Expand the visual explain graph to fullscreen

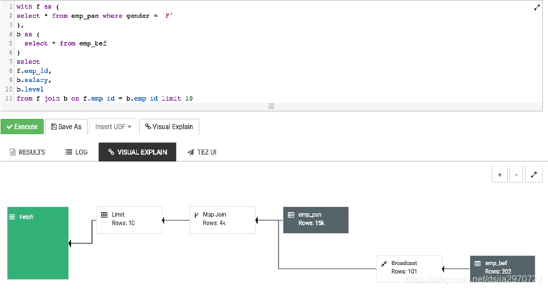(534, 175)
